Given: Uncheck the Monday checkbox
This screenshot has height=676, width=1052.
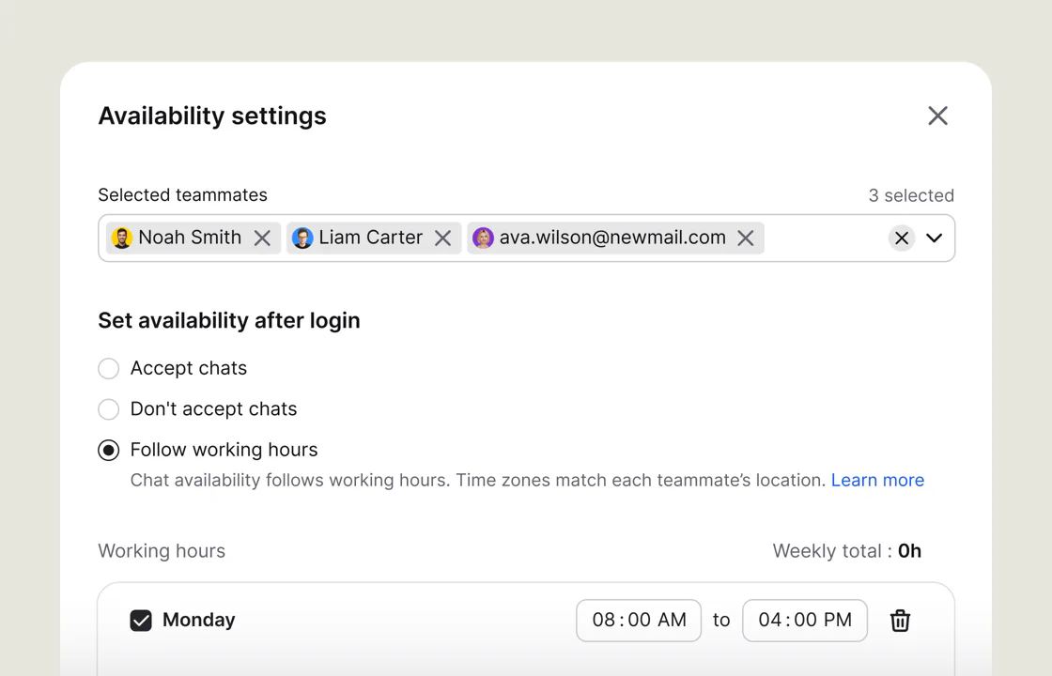Looking at the screenshot, I should (141, 621).
